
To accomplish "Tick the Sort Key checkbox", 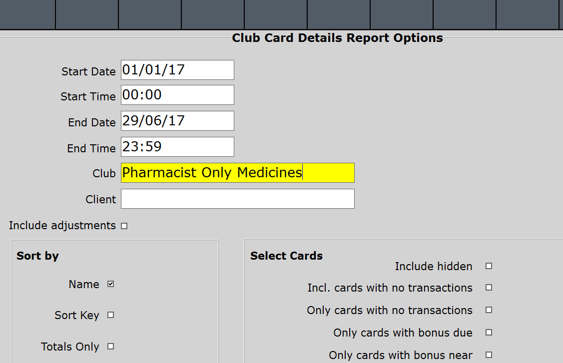I will pos(111,315).
